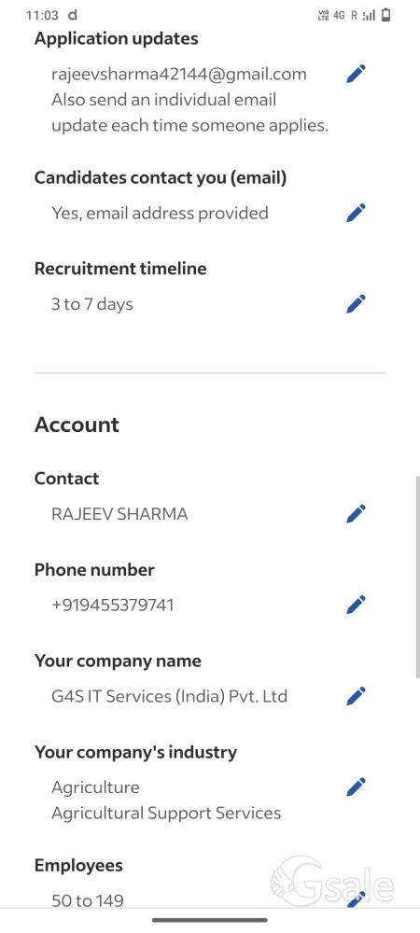The image size is (420, 933).
Task: Tap the 3 to 7 days value
Action: pos(92,304)
